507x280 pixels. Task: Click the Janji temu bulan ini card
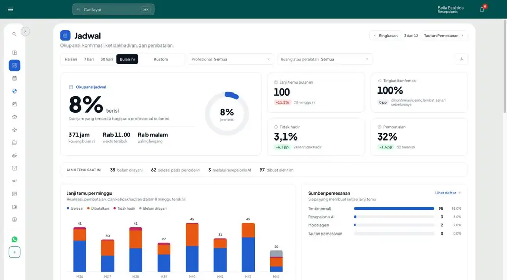pyautogui.click(x=315, y=92)
